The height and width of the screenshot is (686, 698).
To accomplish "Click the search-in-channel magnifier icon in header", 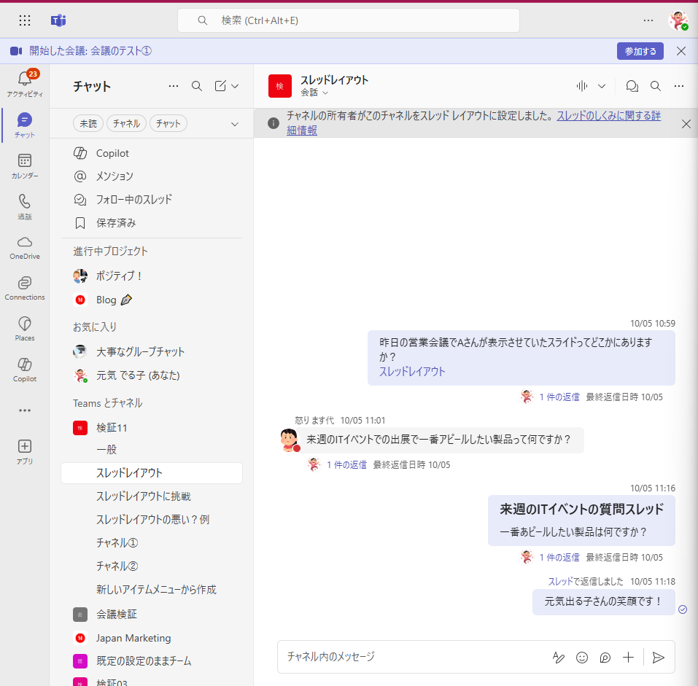I will [655, 86].
